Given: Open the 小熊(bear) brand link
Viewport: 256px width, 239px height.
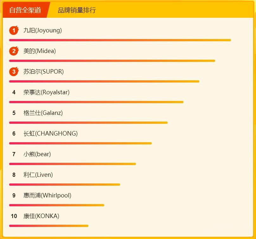Looking at the screenshot, I should click(x=37, y=154).
